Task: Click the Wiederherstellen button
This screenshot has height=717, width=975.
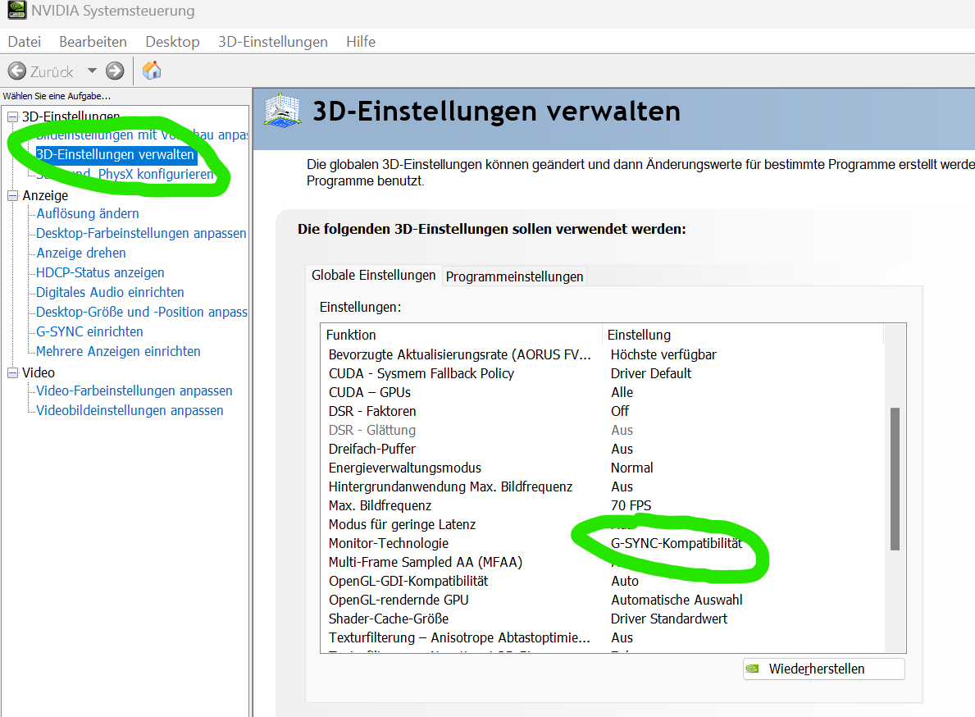Action: pos(824,669)
